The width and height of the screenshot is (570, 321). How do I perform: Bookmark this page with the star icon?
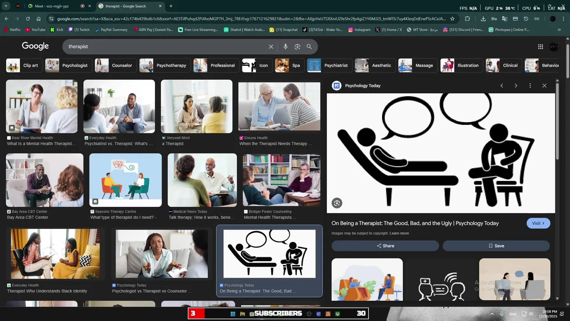(452, 19)
